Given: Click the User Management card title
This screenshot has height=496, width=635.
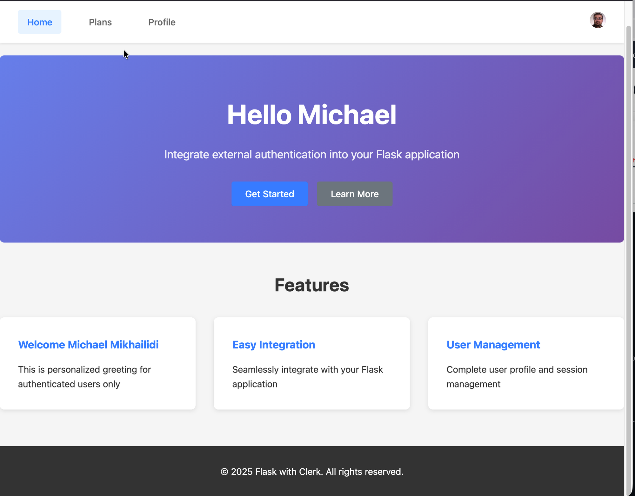Looking at the screenshot, I should 493,345.
